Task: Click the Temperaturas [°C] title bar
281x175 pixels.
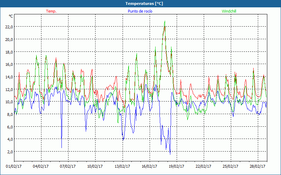Action: pos(140,3)
